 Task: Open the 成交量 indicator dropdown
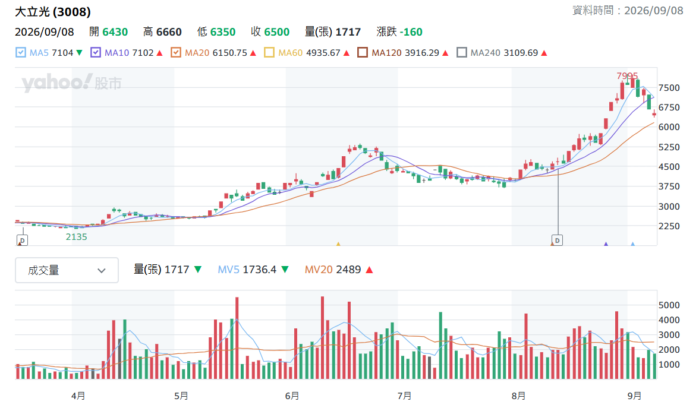[x=67, y=270]
